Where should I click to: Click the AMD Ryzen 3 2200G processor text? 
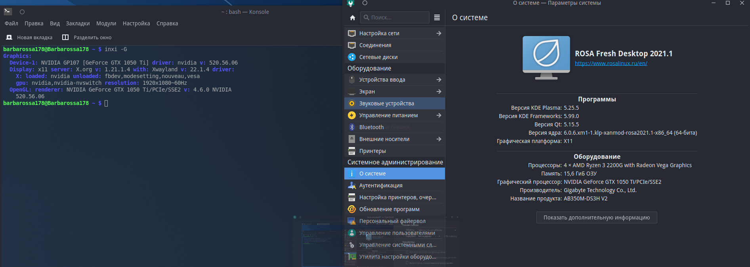[628, 165]
